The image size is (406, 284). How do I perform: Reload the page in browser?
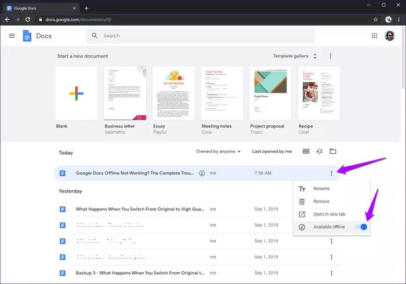tap(28, 19)
